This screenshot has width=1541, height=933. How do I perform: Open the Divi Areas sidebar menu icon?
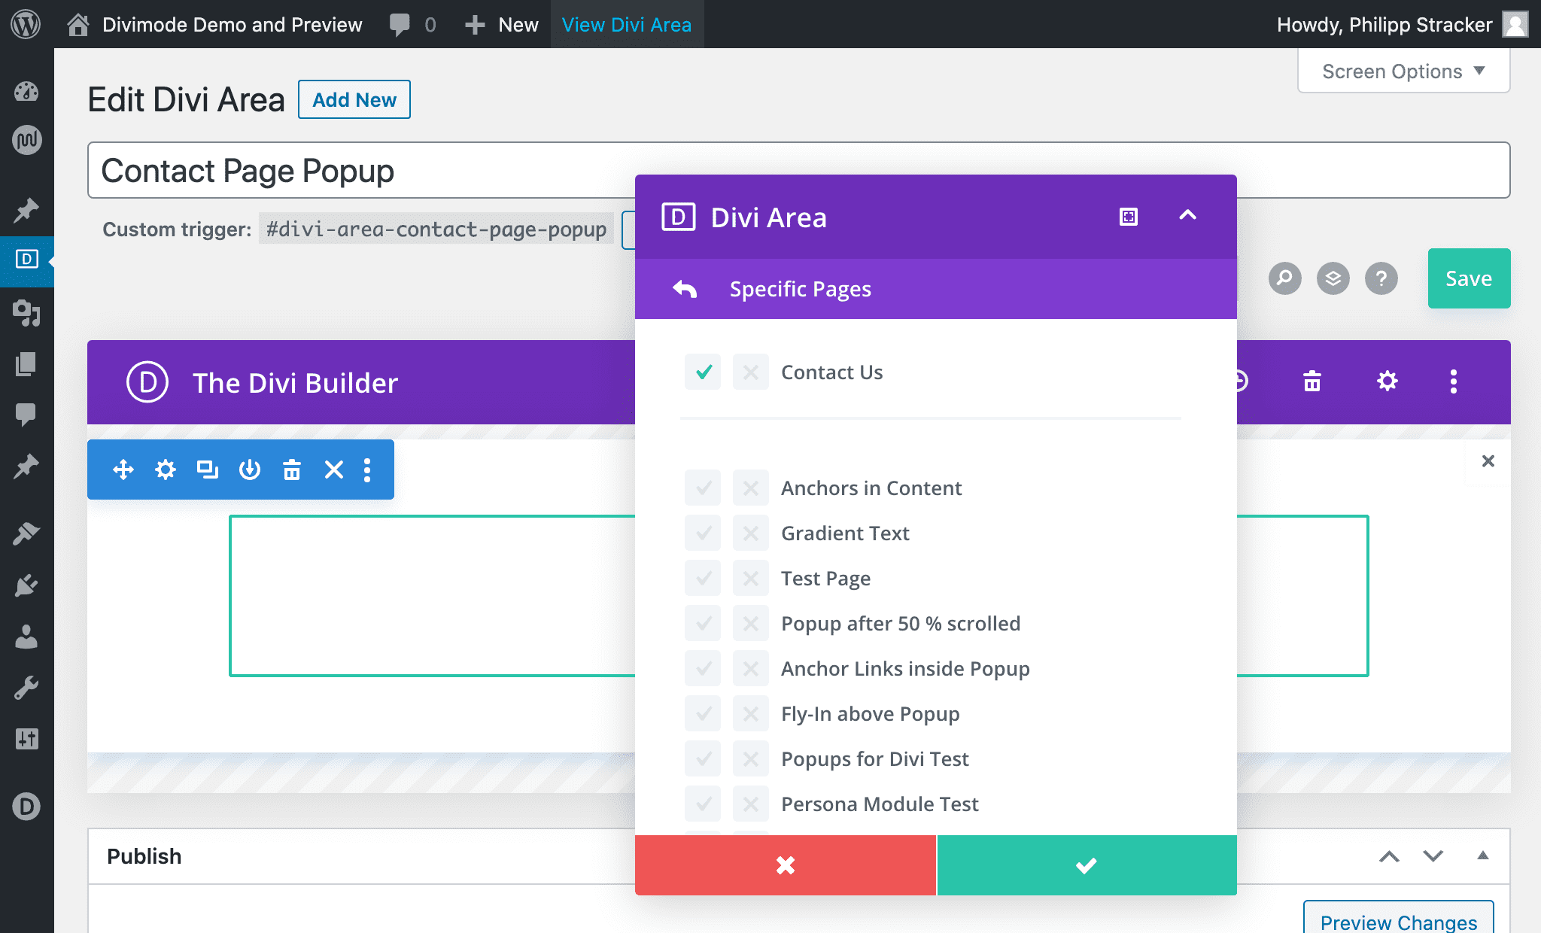coord(26,260)
